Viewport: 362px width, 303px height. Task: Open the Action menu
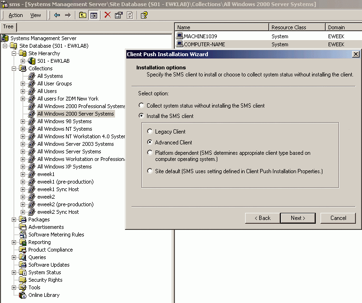click(16, 15)
